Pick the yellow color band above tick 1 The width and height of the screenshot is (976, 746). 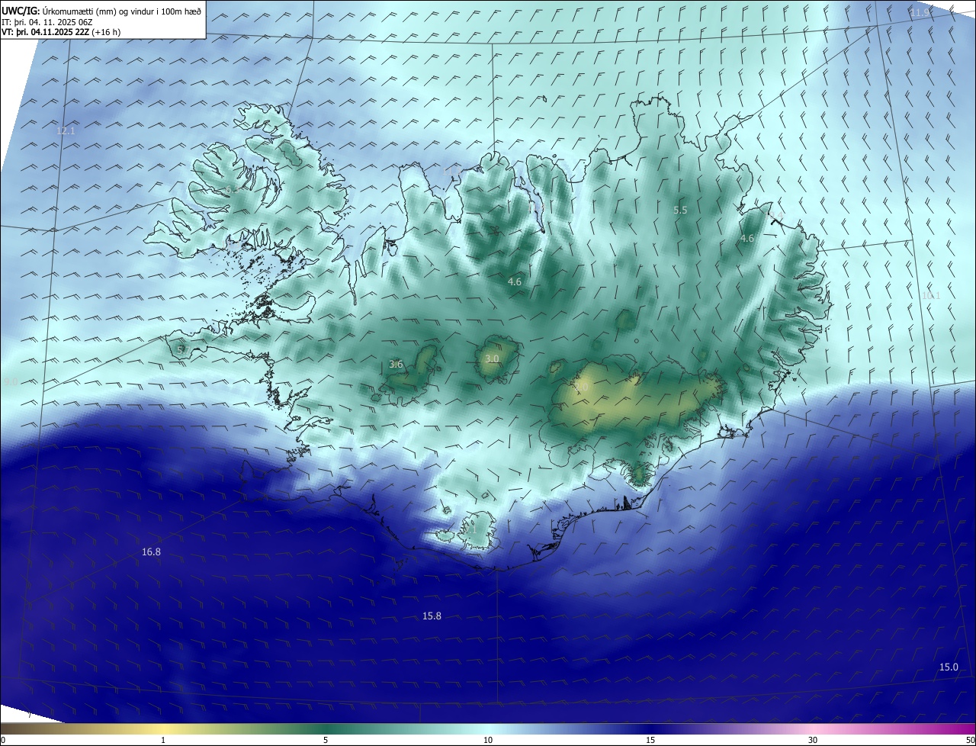tap(163, 728)
